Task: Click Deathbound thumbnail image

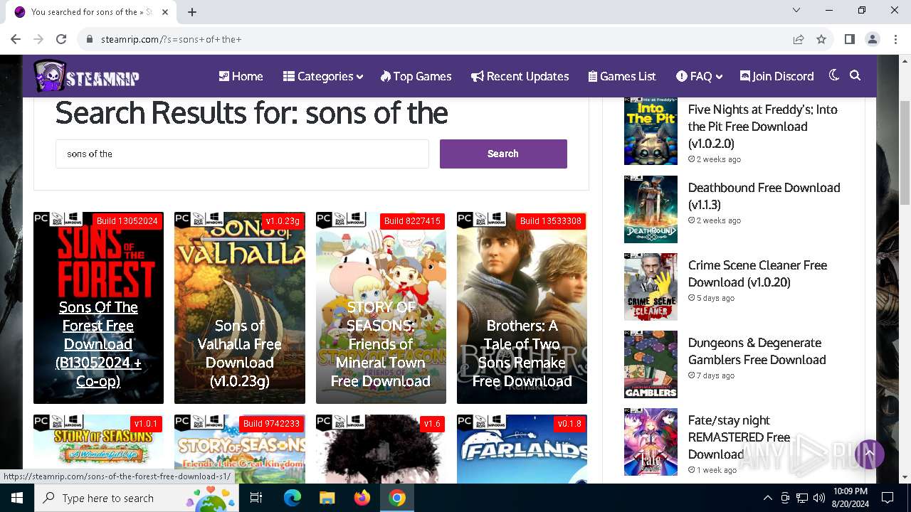Action: point(651,209)
